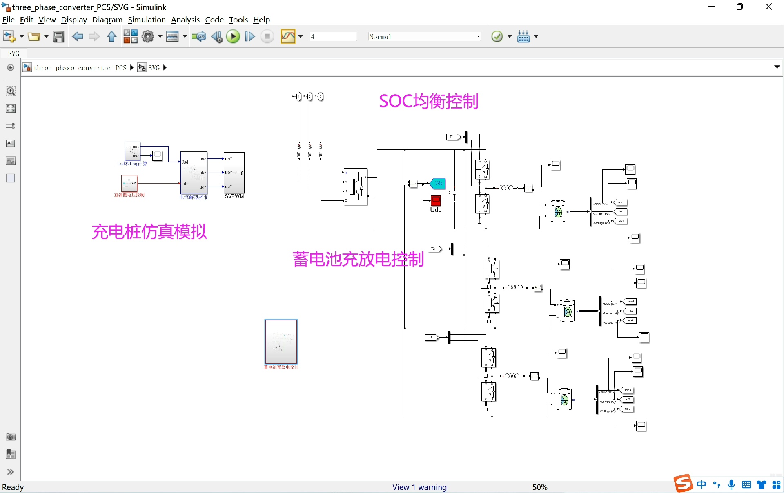Expand the New model dropdown arrow
Viewport: 784px width, 493px height.
(22, 37)
